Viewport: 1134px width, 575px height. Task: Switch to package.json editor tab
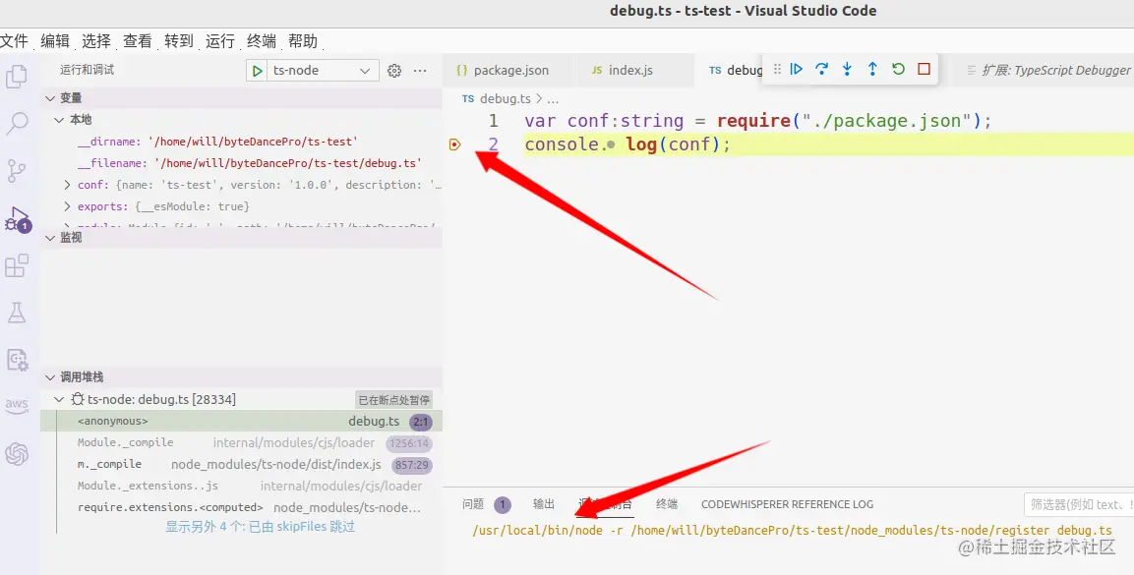509,70
